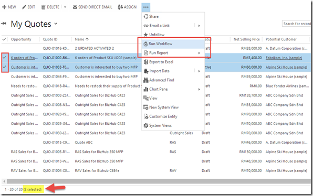Click the pin icon beside My Quotes

tap(4, 24)
